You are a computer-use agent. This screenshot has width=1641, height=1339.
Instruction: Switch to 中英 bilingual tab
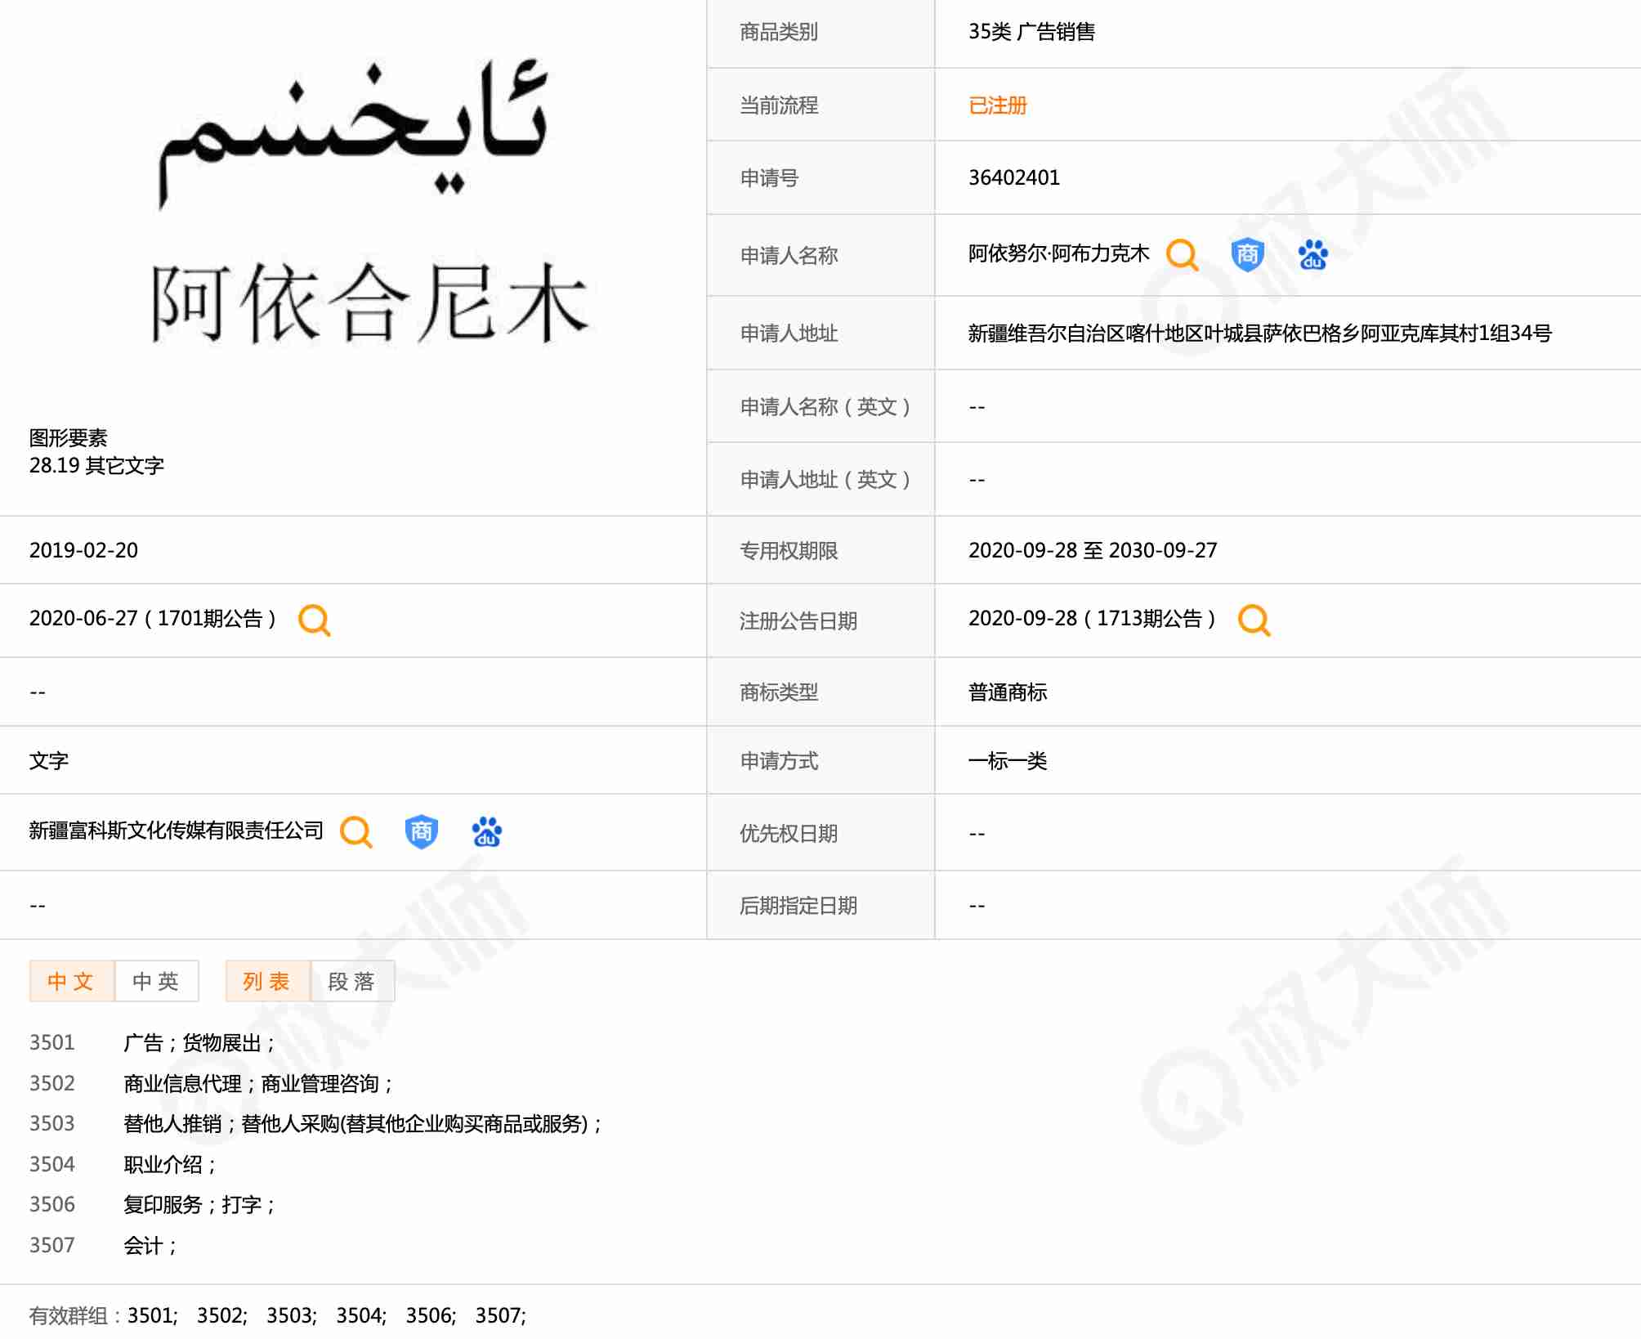click(x=156, y=981)
